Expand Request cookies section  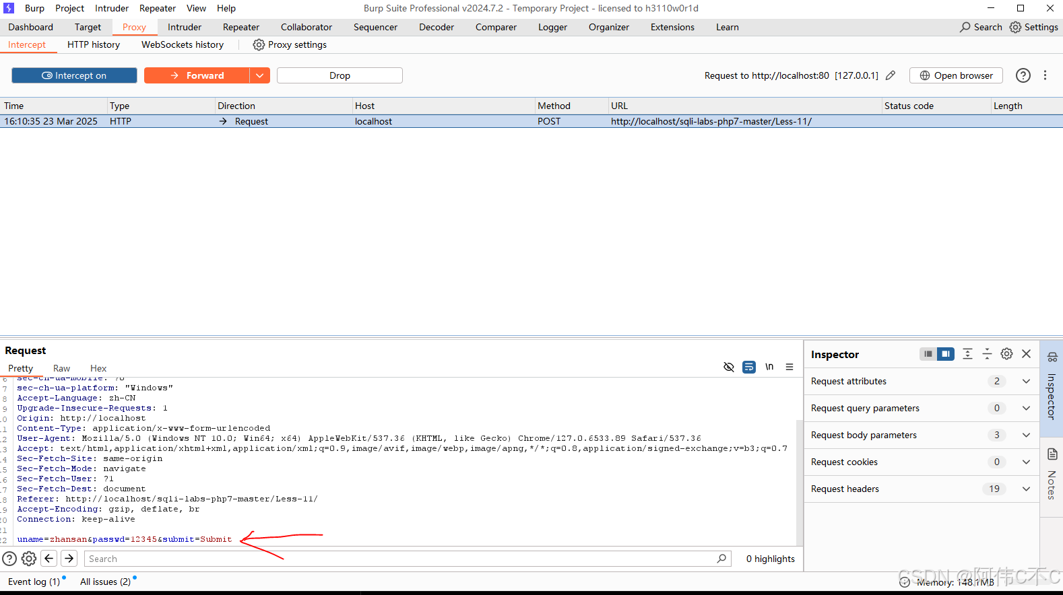tap(1026, 462)
